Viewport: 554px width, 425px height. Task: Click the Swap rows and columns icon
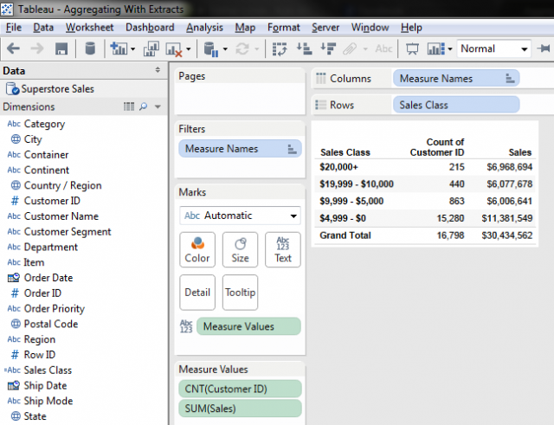point(280,49)
